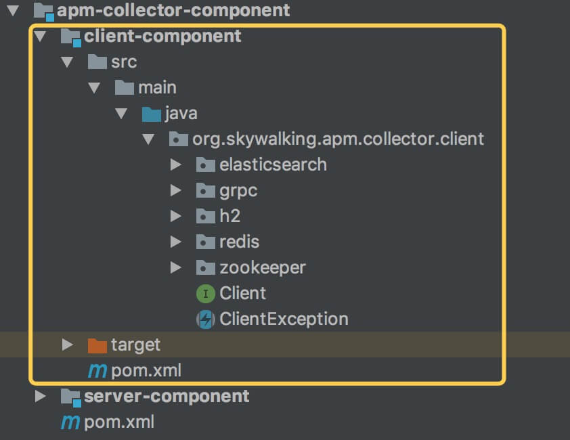Open the ClientException class file
The width and height of the screenshot is (570, 440).
(x=284, y=320)
